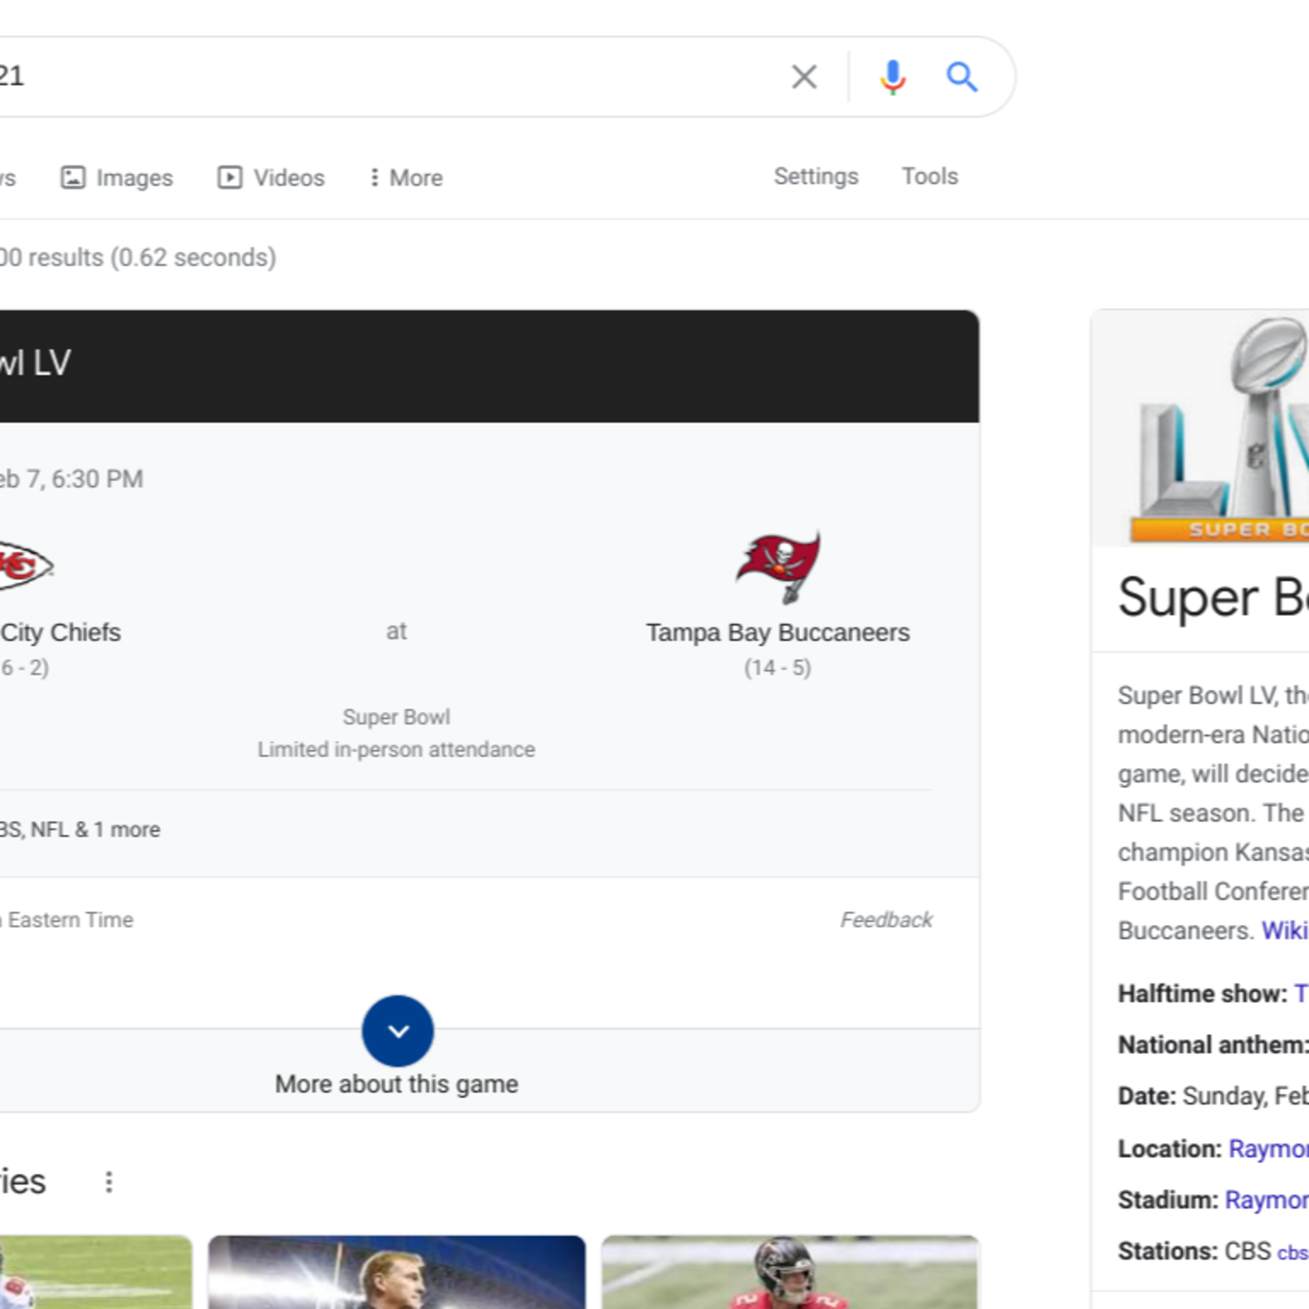Send Feedback on the game card
The image size is (1309, 1309).
[x=886, y=919]
